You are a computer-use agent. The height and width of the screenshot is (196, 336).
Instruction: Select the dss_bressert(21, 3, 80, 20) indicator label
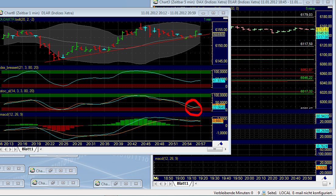pyautogui.click(x=19, y=67)
